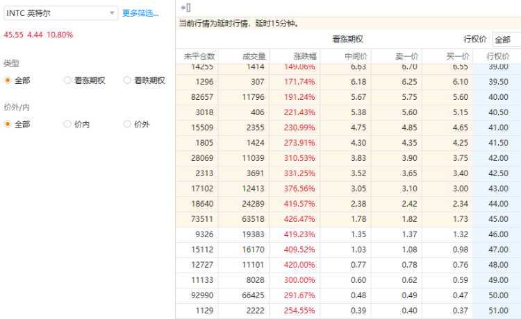Sort by the 成交量 column header
Screen dimensions: 521x319
click(x=254, y=56)
